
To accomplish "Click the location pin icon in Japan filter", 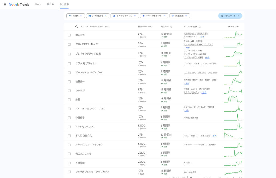I will (x=70, y=16).
